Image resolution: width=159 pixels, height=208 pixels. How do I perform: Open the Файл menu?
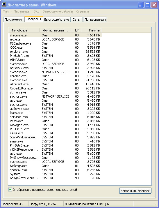[6, 11]
